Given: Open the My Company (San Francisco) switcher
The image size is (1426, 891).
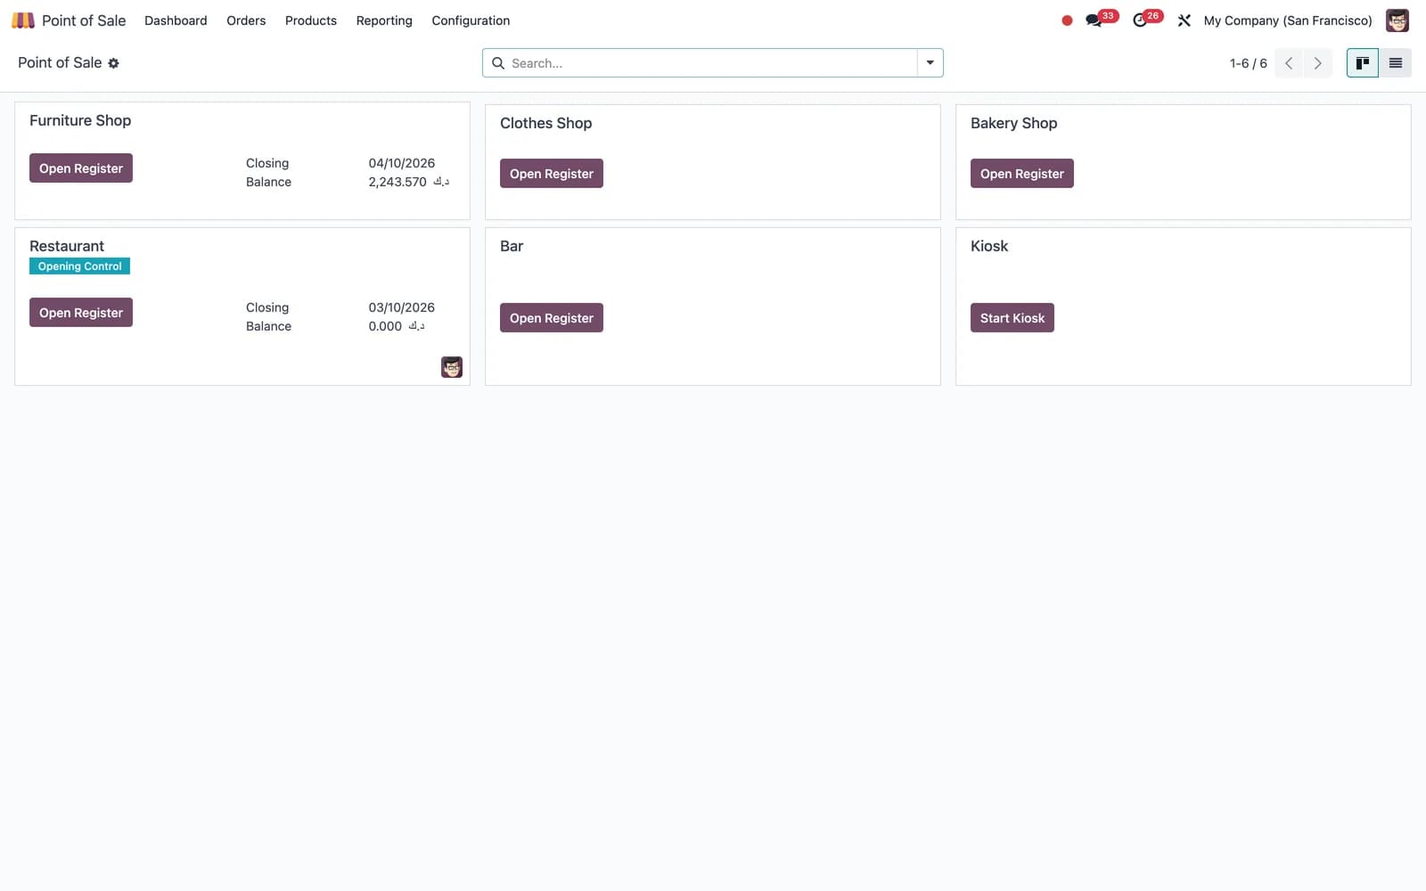Looking at the screenshot, I should pyautogui.click(x=1288, y=20).
